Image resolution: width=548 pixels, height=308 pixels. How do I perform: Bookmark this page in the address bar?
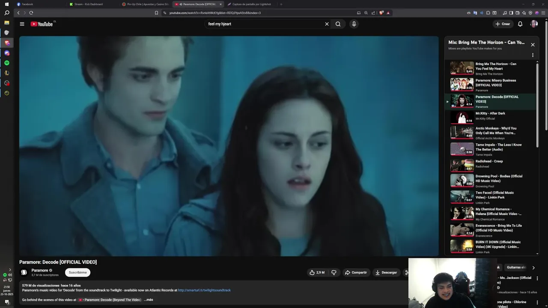156,13
